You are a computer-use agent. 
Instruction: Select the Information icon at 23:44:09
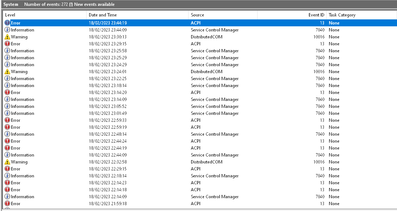point(7,30)
